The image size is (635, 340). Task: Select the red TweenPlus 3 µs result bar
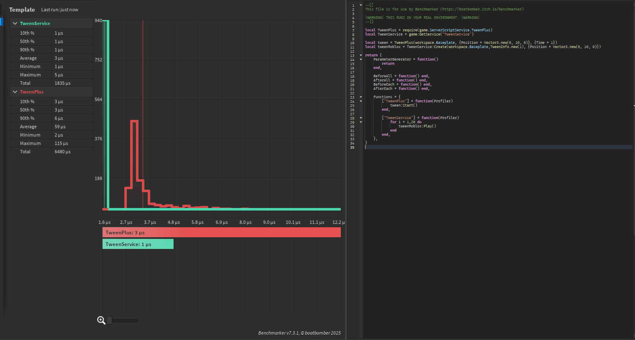222,232
